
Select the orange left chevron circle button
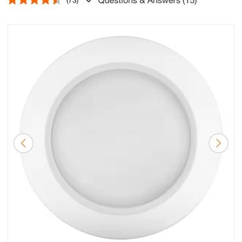pos(24,143)
